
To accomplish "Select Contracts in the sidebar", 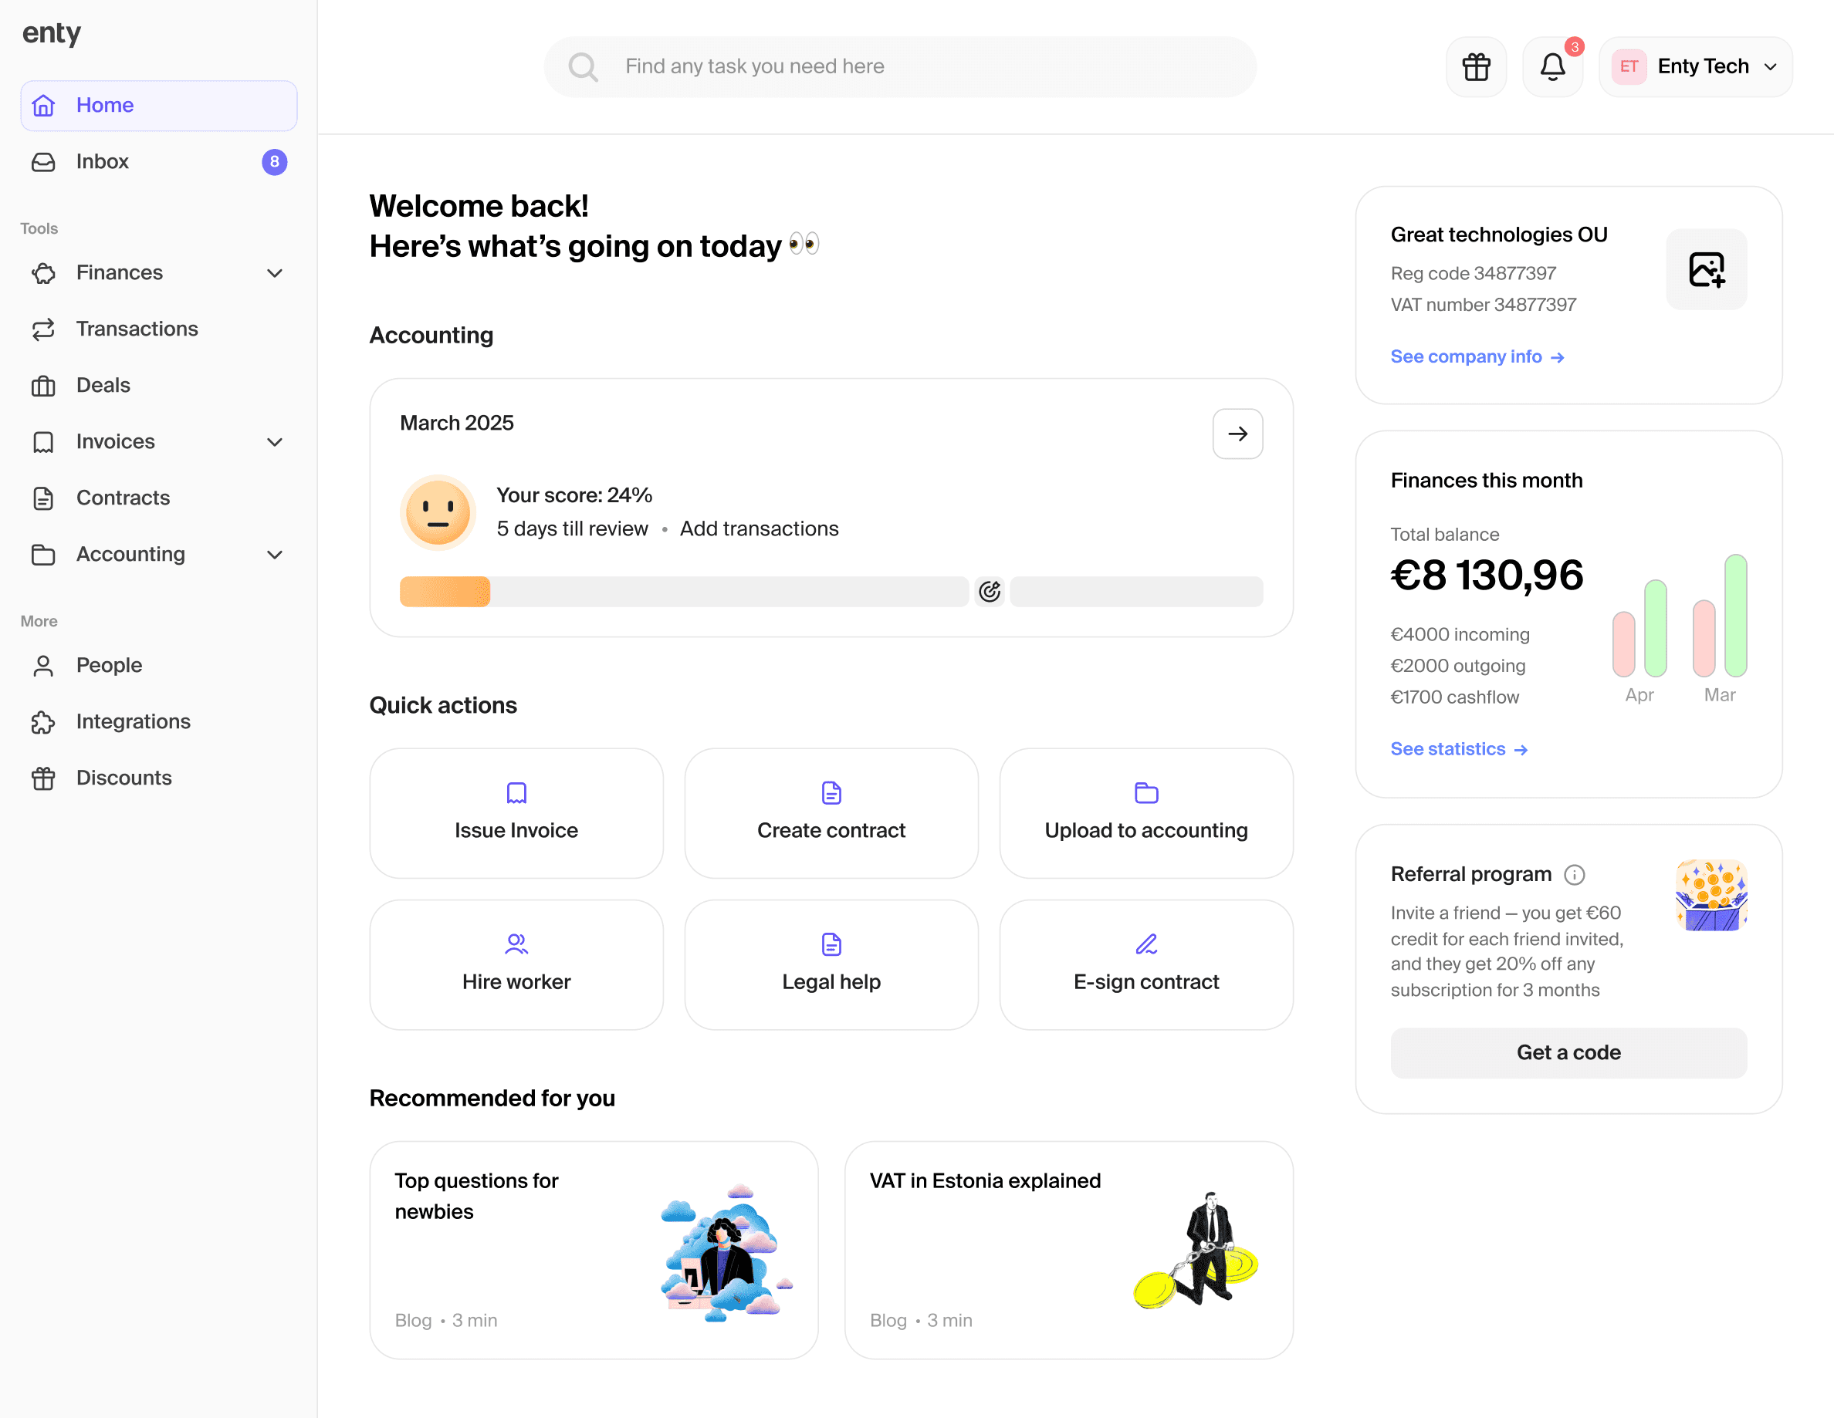I will pyautogui.click(x=123, y=498).
